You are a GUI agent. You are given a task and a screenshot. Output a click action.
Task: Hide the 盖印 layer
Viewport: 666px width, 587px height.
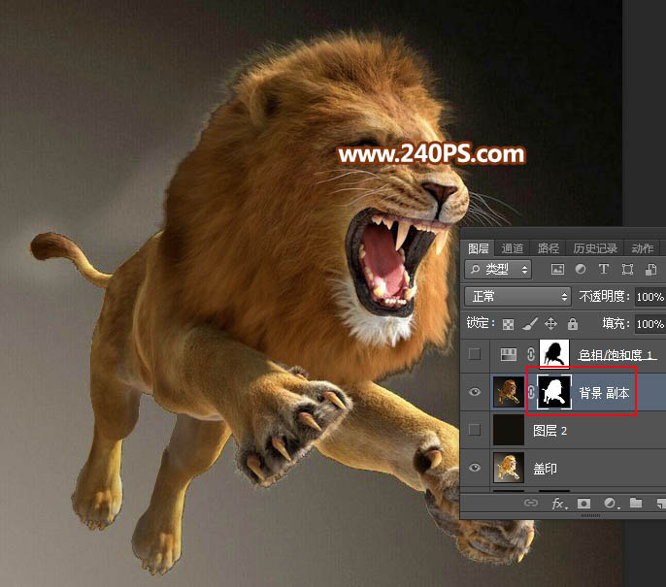475,468
